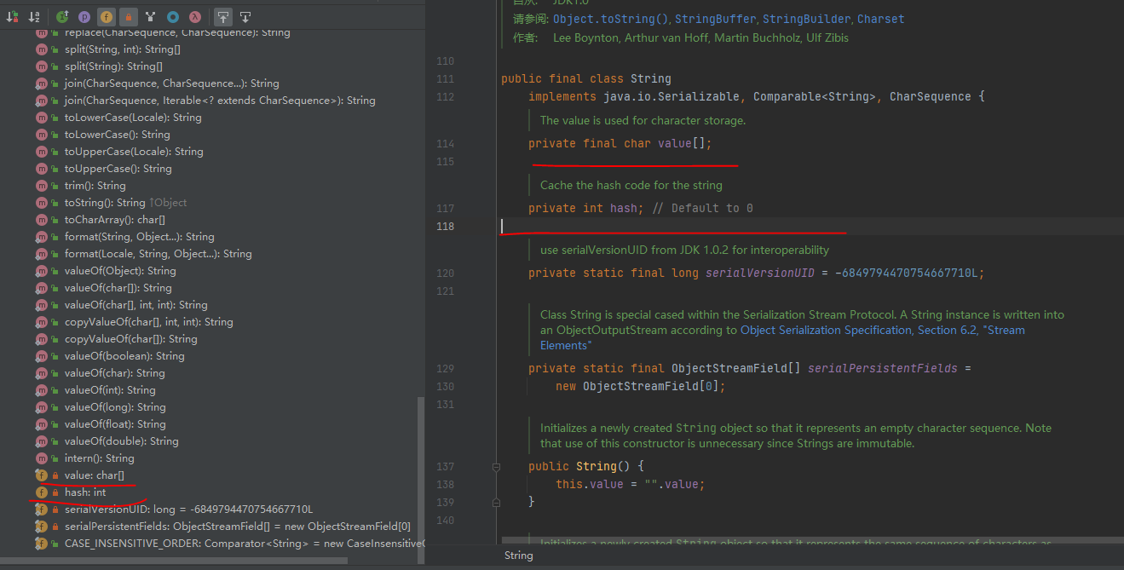Select replace(CharSequence, CharSequence) in Structure tree

177,32
